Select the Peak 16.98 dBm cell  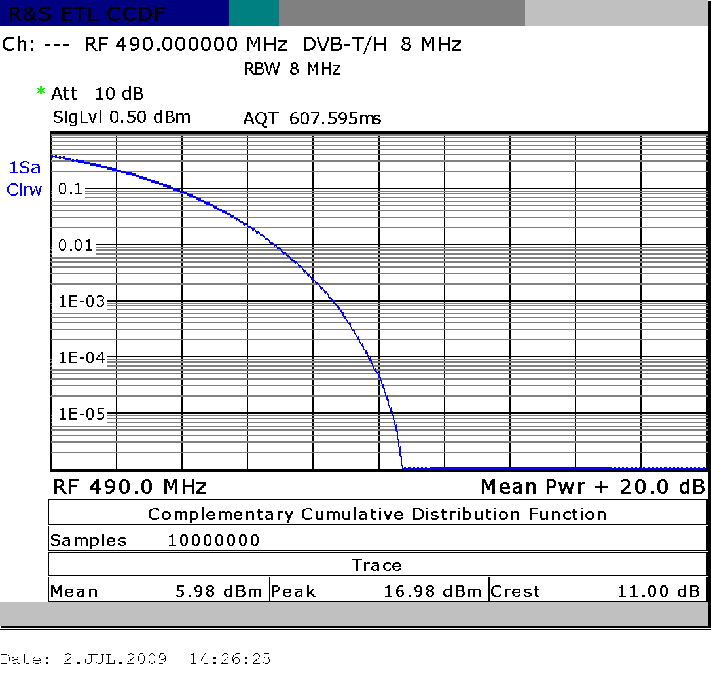[379, 590]
